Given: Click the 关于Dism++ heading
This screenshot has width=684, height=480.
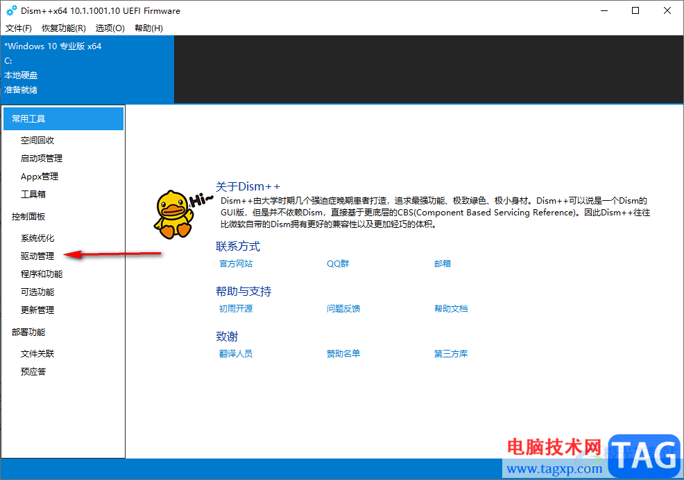Looking at the screenshot, I should click(x=248, y=186).
